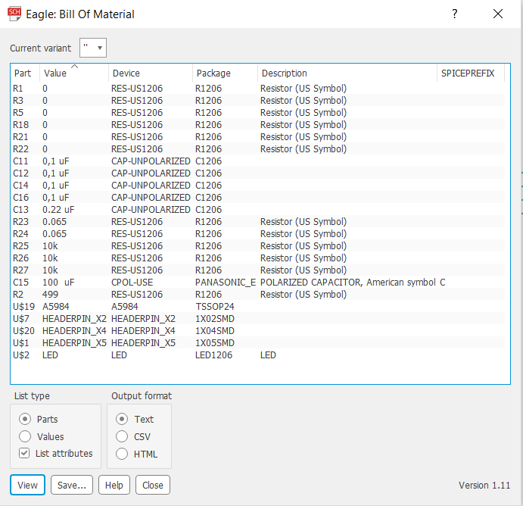Select the U$2 LED row
The image size is (523, 506).
[258, 355]
